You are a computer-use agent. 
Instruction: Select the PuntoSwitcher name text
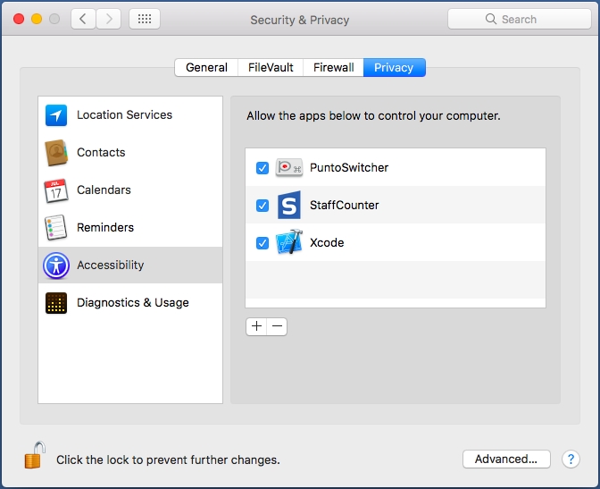click(x=349, y=167)
